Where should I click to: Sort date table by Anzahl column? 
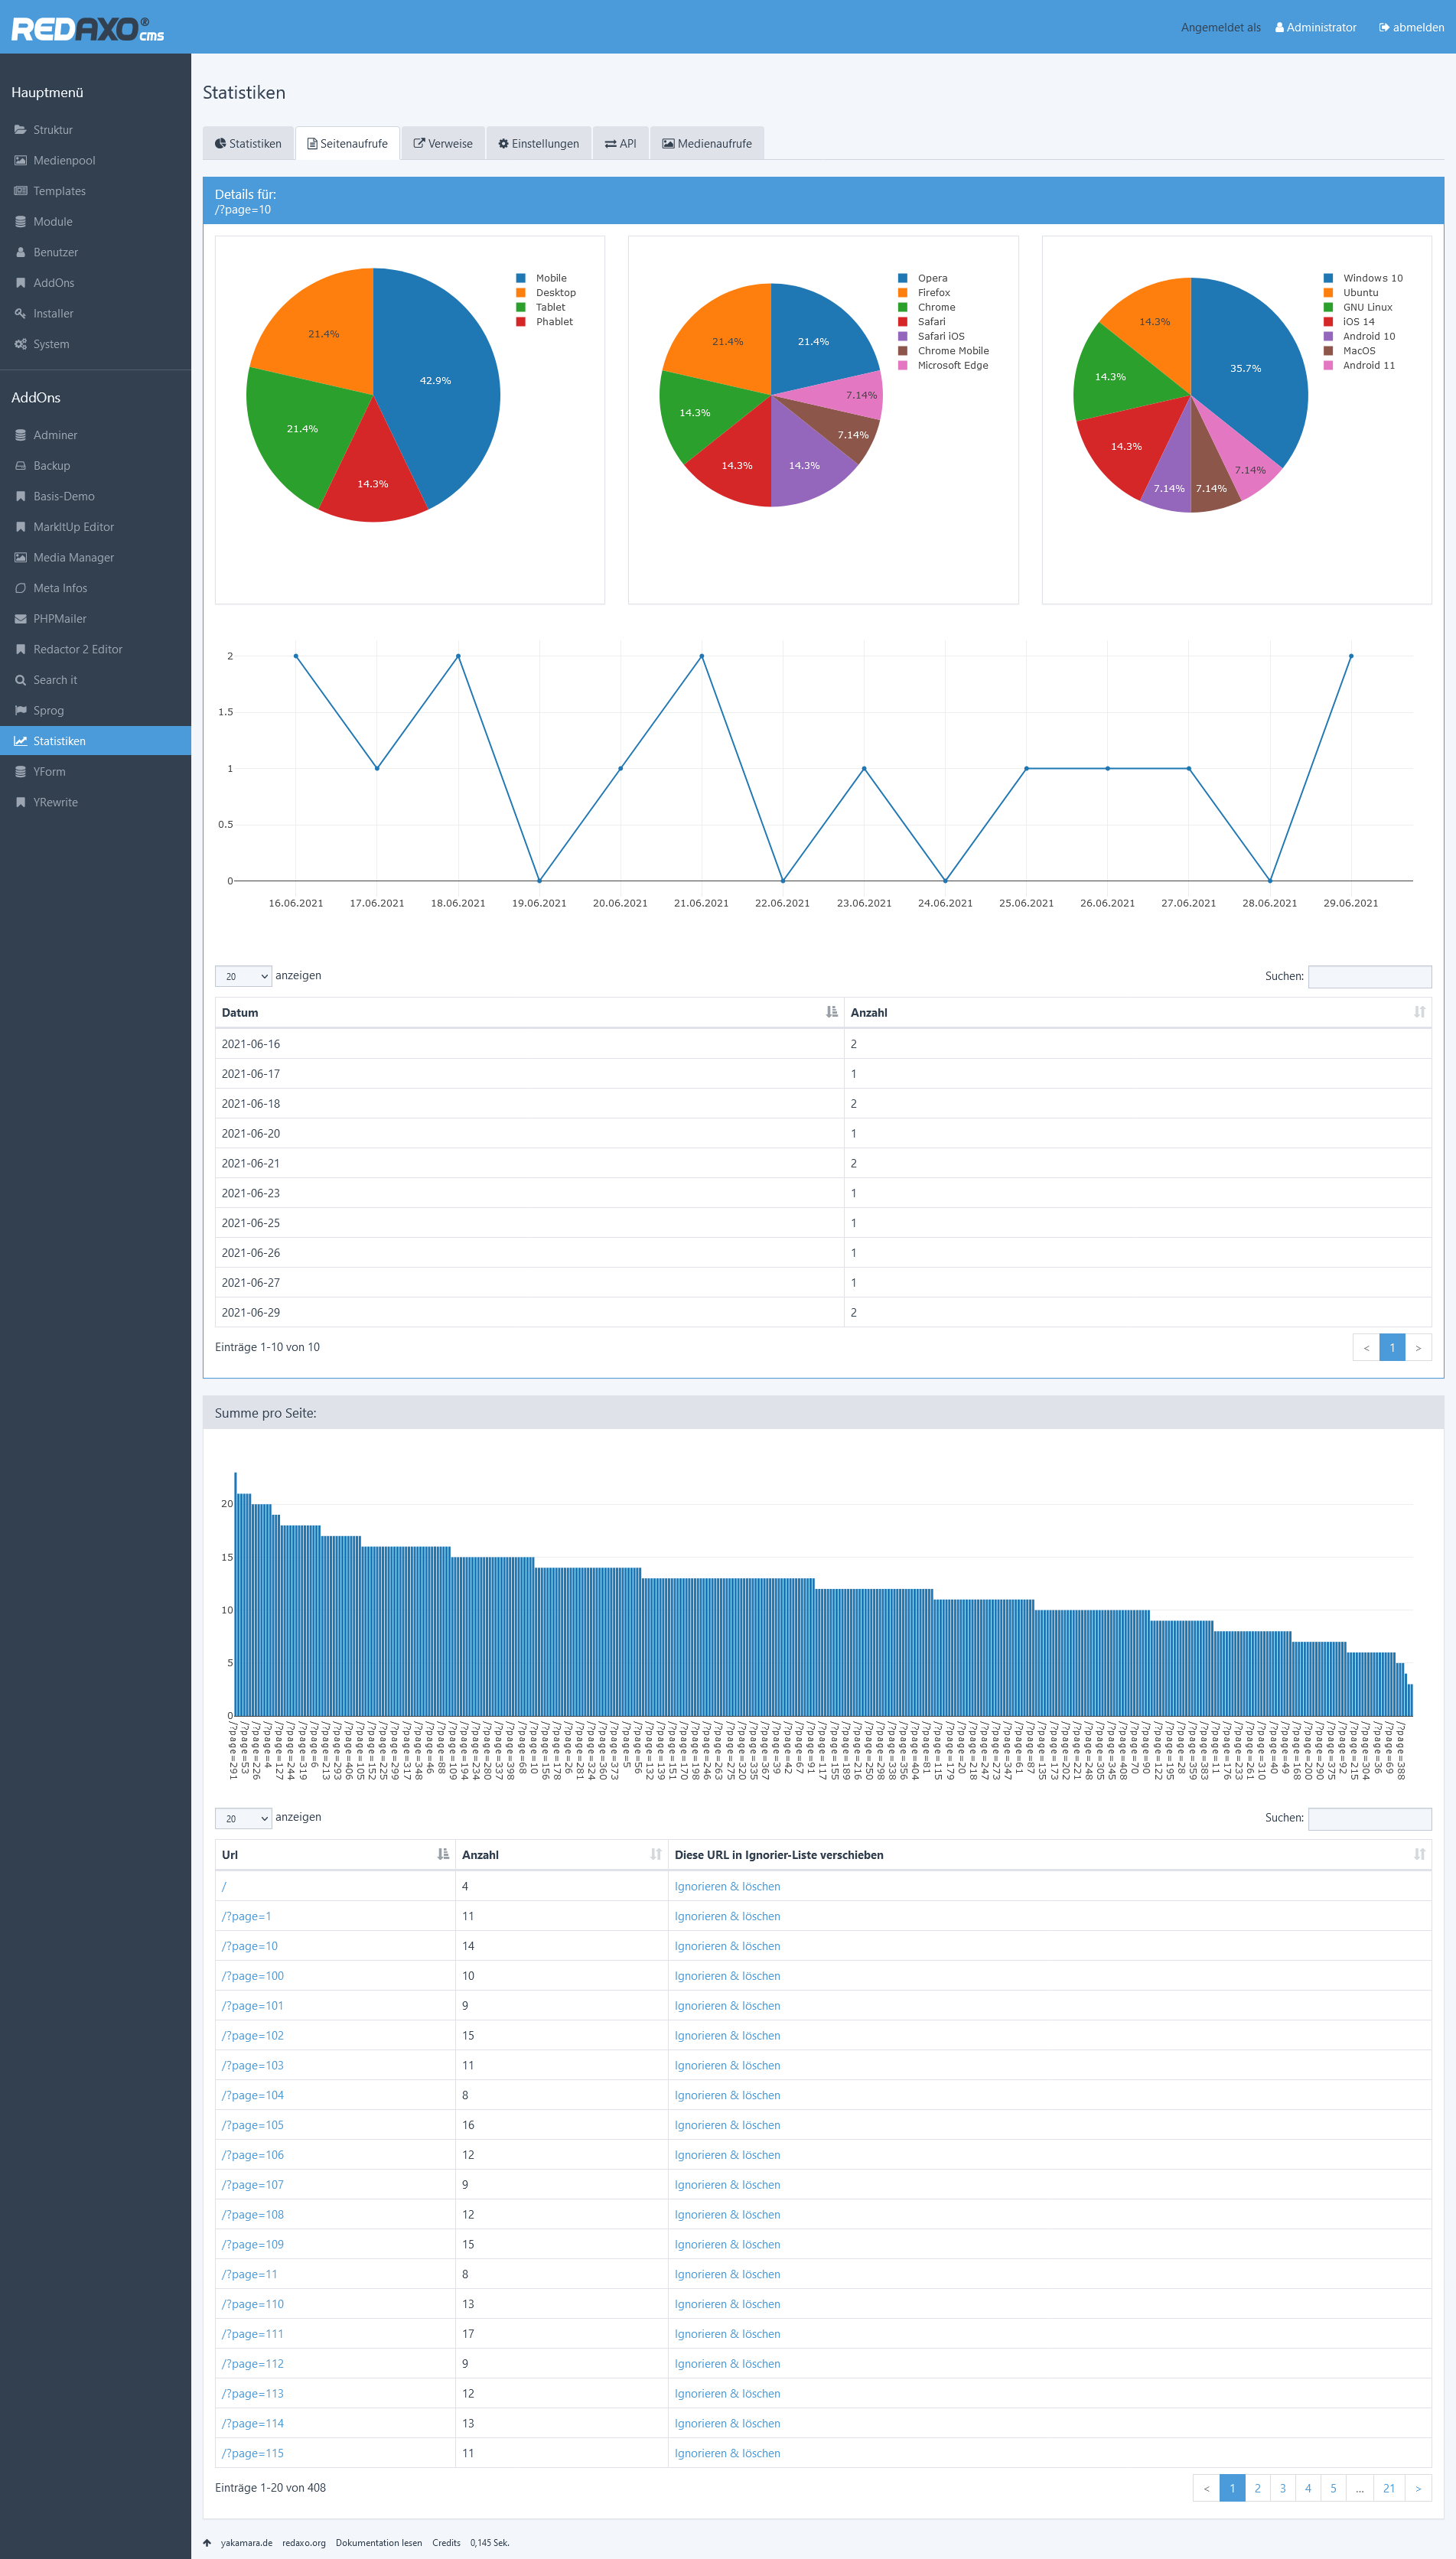[x=1137, y=1013]
